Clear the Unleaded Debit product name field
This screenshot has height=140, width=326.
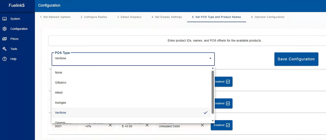(x=202, y=125)
